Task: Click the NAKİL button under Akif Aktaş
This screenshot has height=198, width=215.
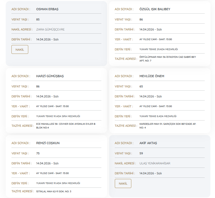Action: point(123,183)
